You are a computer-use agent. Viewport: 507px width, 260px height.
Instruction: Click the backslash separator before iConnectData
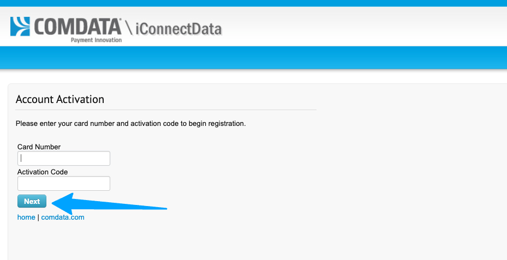129,28
